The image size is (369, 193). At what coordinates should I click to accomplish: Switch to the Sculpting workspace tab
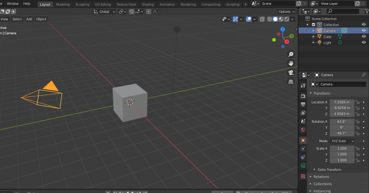pyautogui.click(x=82, y=4)
